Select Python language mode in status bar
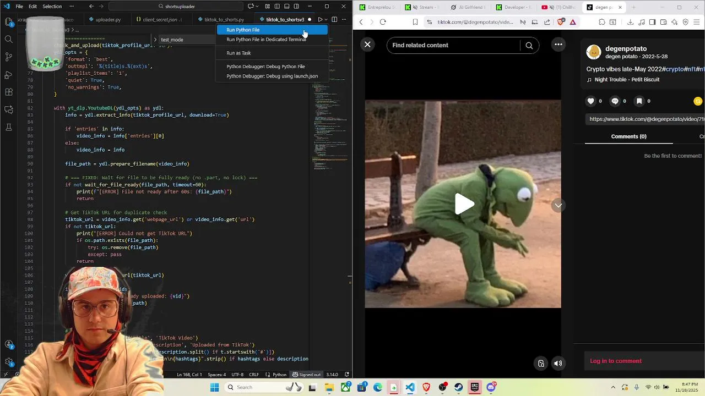Viewport: 705px width, 396px height. click(x=276, y=375)
